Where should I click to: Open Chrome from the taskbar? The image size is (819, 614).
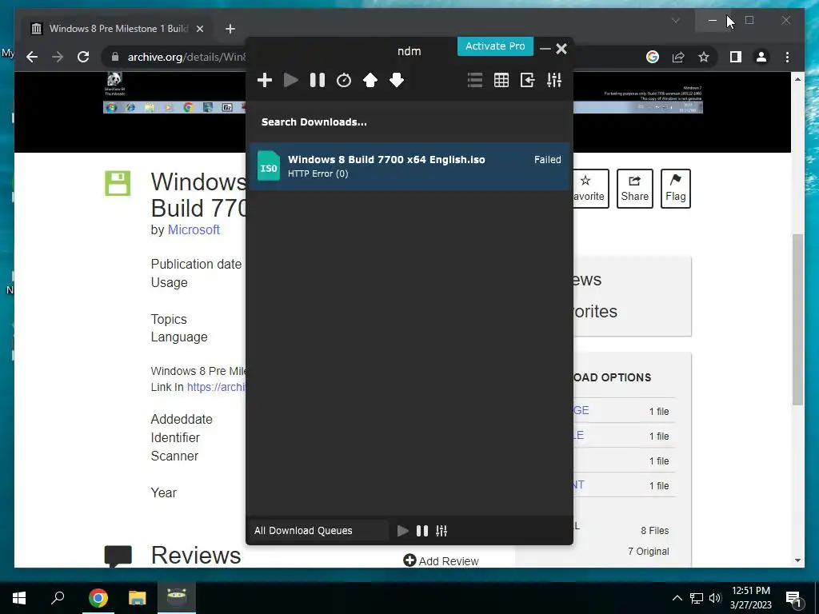[98, 598]
